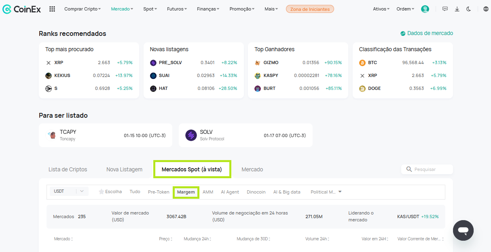This screenshot has height=252, width=491.
Task: Sort by the Mercado column header
Action: pos(63,239)
